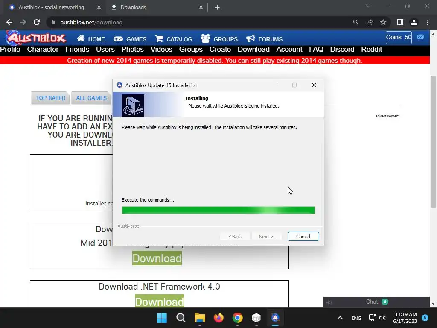Viewport: 437px width, 328px height.
Task: Close the Austiblox browser tab
Action: pos(99,7)
